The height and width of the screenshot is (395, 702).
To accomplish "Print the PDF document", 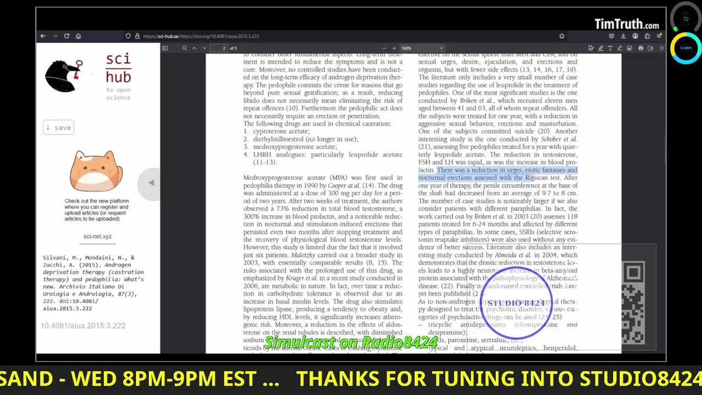I will click(641, 48).
